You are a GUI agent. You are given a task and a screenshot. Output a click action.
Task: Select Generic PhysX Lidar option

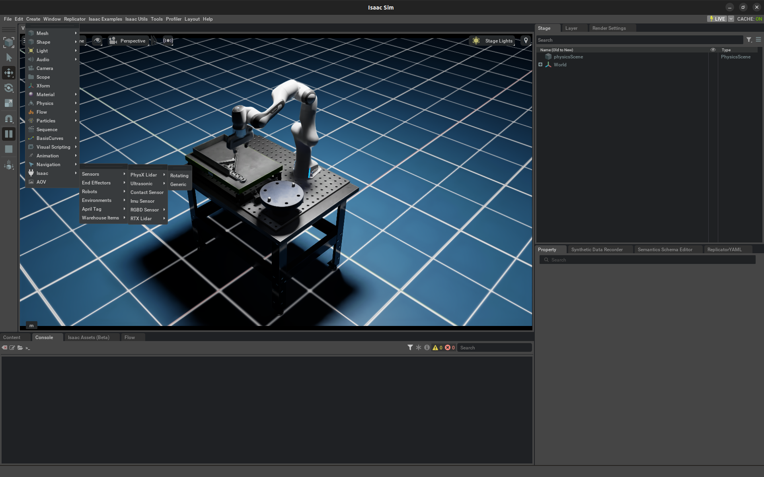(180, 184)
